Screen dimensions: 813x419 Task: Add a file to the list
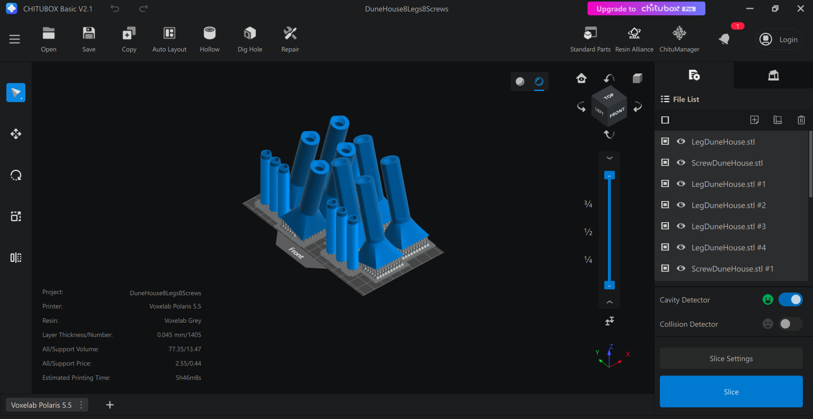755,120
